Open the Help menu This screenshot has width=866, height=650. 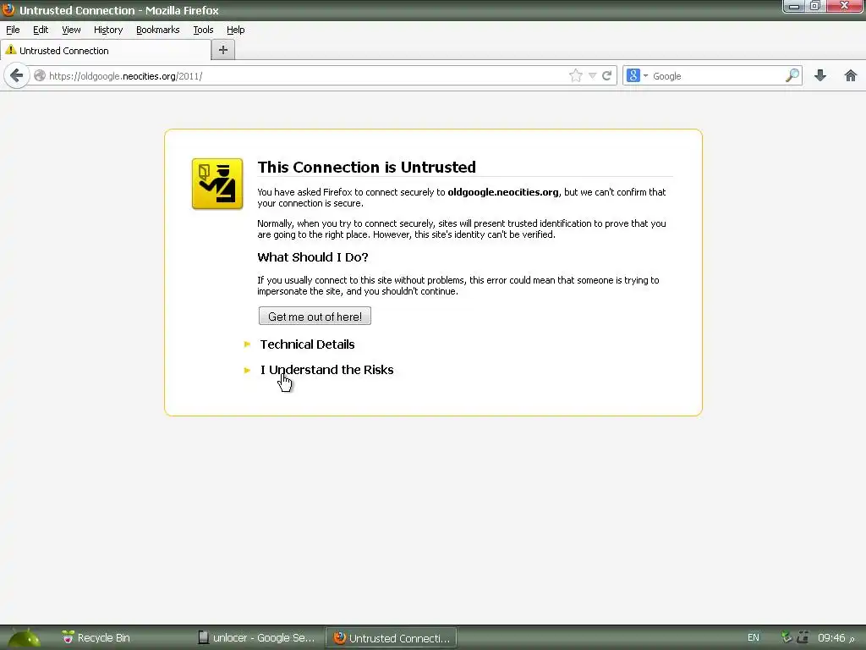[236, 30]
